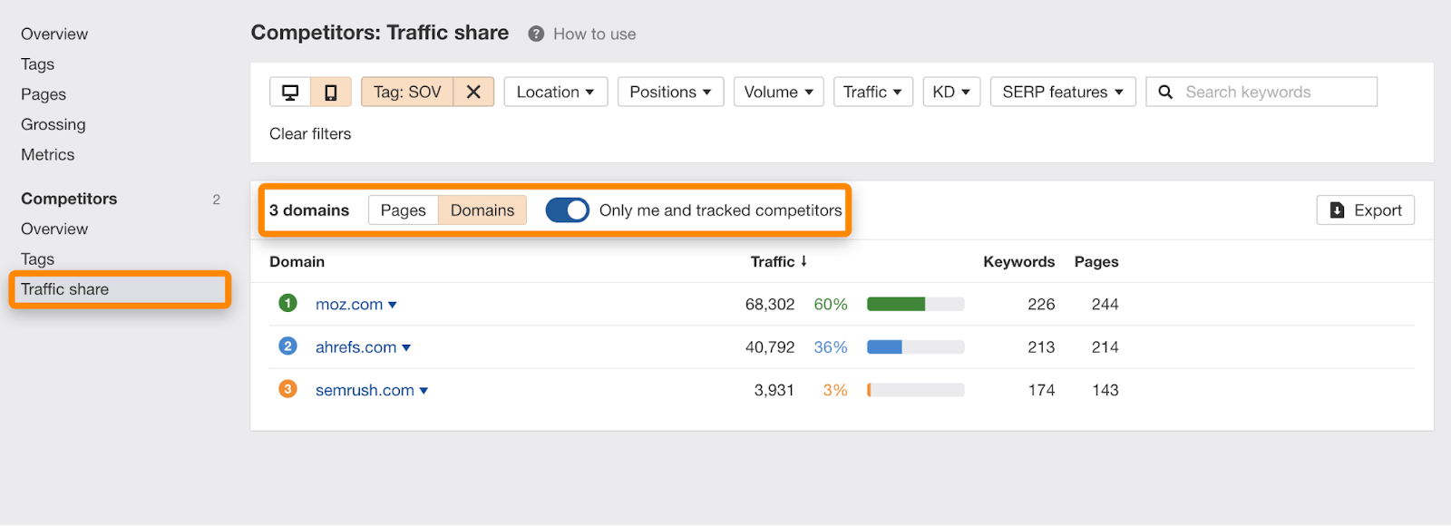Click the rank 2 badge for ahrefs.com
Screen dimensions: 1451x526
[x=287, y=346]
